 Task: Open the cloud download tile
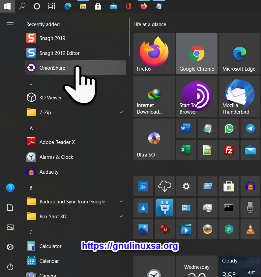click(x=165, y=186)
